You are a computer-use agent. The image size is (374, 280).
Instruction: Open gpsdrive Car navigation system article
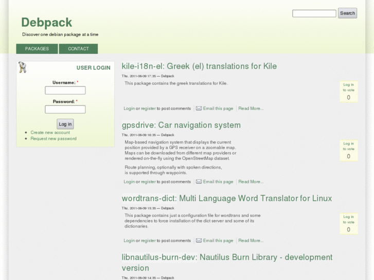(181, 125)
